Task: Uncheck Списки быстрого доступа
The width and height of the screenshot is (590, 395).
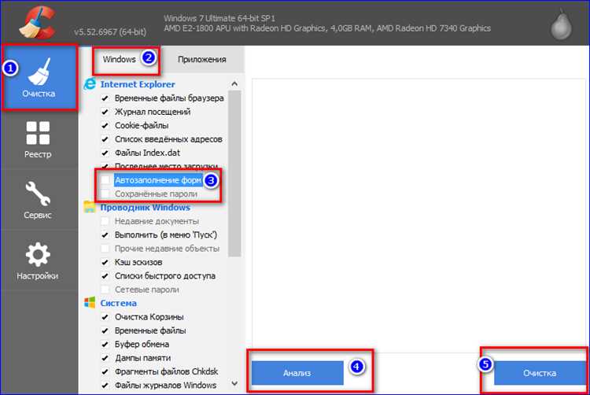Action: point(105,275)
